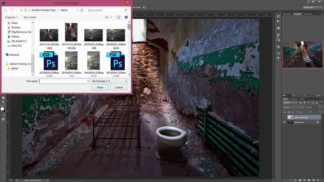Click the Search demo box
Image resolution: width=324 pixels, height=182 pixels.
(x=107, y=10)
